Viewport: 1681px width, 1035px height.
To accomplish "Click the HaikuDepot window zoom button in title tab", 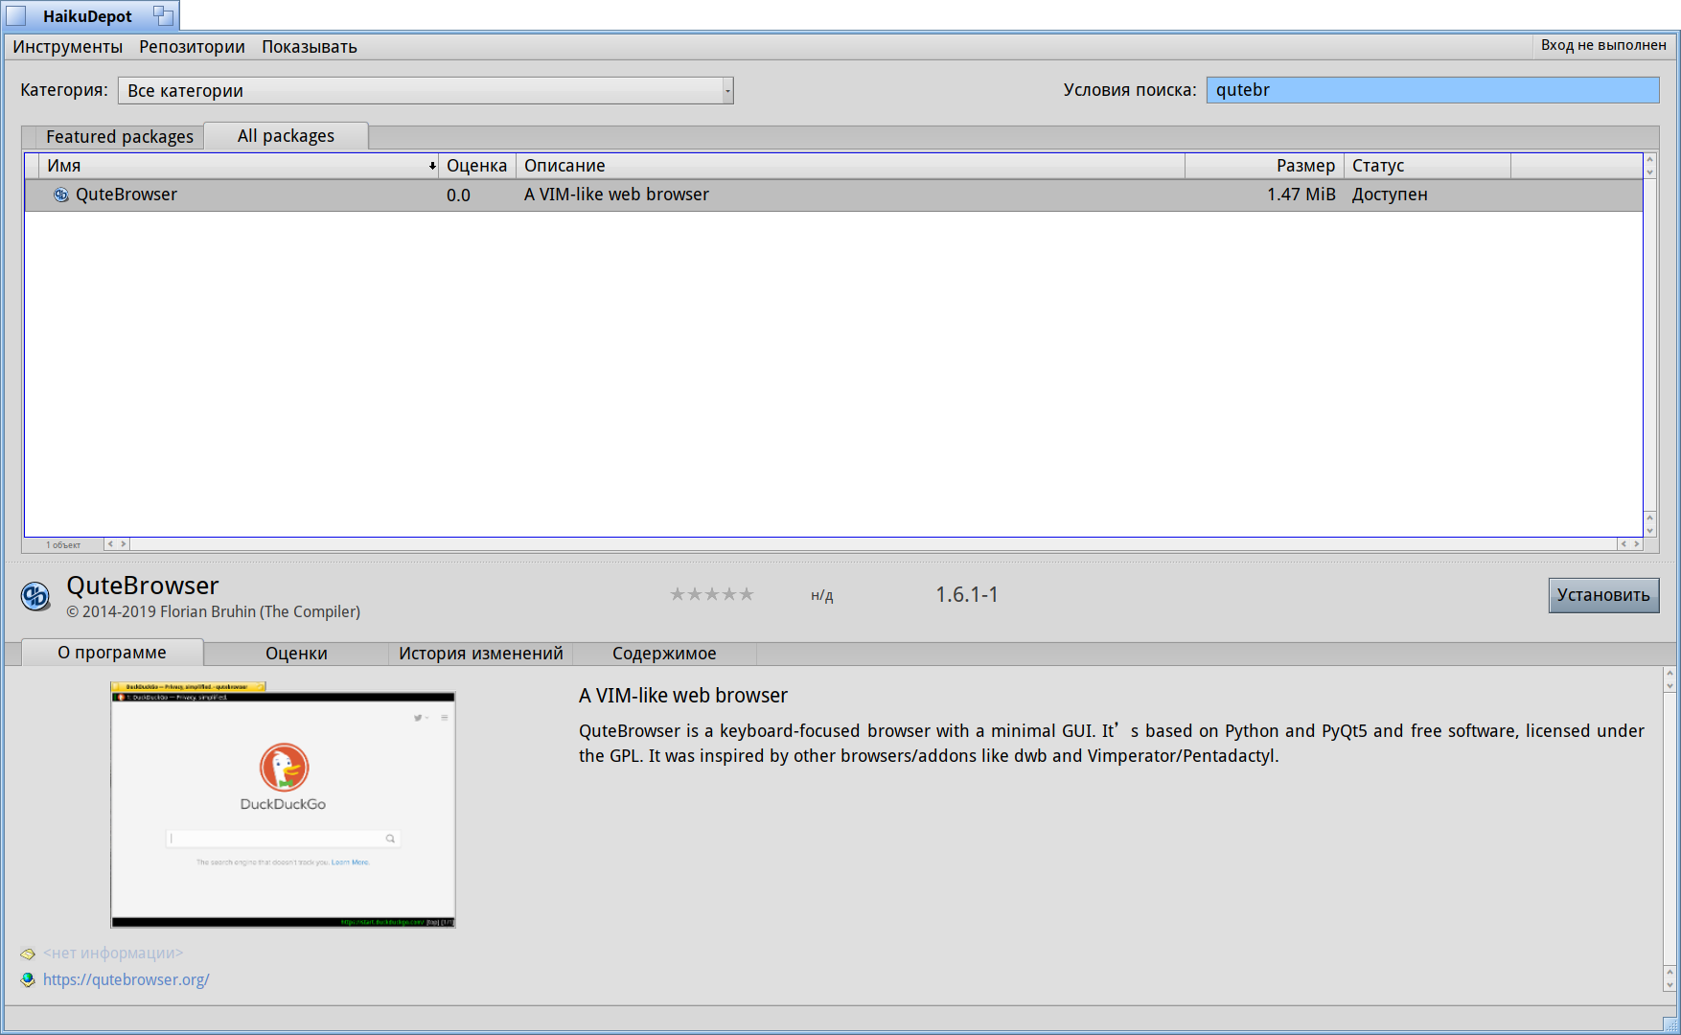I will [x=164, y=15].
